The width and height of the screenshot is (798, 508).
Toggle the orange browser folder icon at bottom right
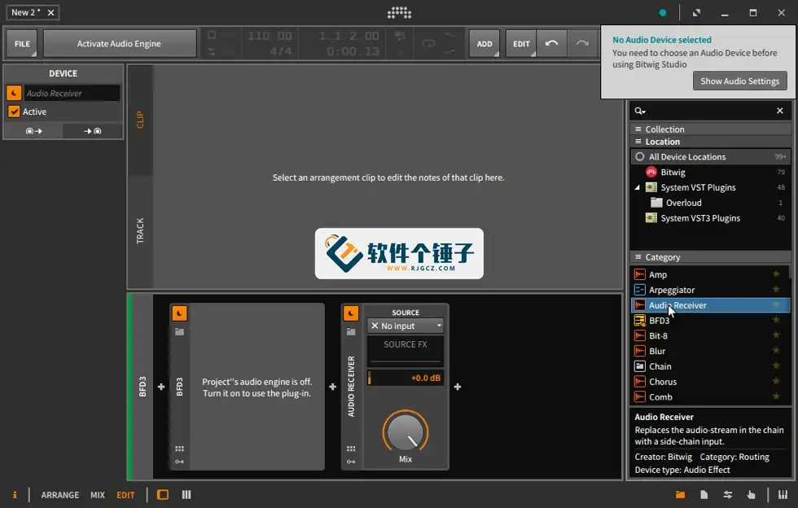tap(680, 495)
